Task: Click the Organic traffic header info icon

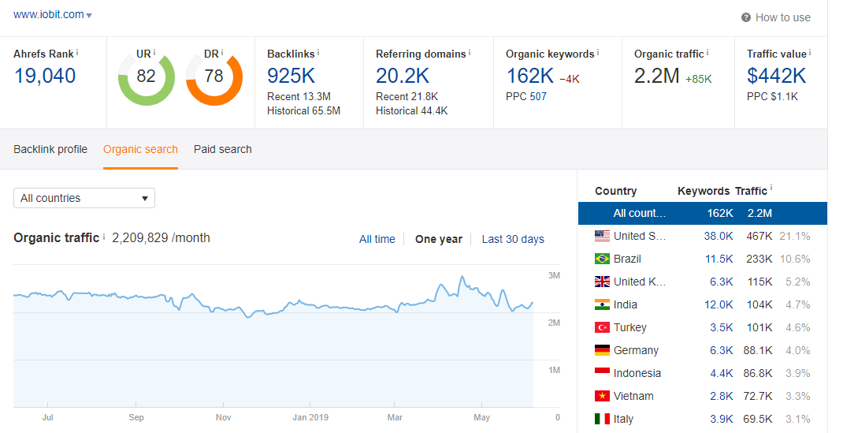Action: click(x=707, y=52)
